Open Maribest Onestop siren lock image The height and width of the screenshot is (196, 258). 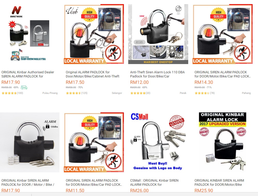click(158, 34)
